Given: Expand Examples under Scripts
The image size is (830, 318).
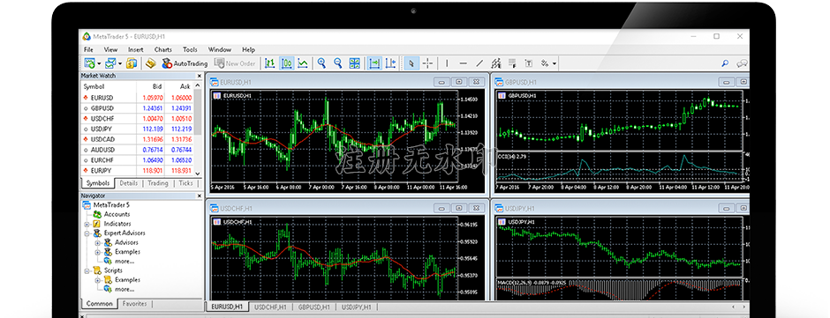Looking at the screenshot, I should pyautogui.click(x=97, y=280).
